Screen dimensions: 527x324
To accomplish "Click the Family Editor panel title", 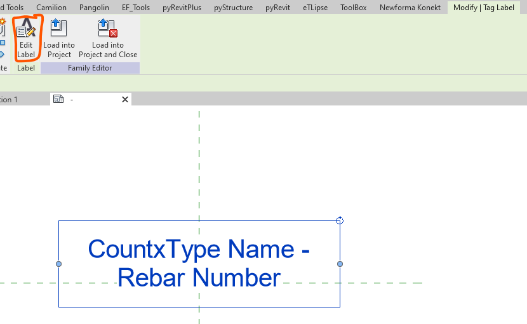I will [90, 68].
